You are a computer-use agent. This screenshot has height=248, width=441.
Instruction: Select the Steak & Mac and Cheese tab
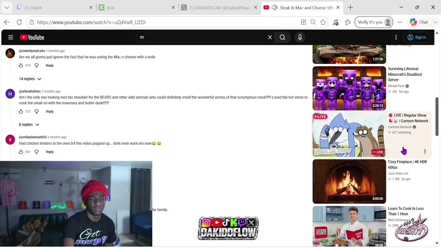[302, 8]
